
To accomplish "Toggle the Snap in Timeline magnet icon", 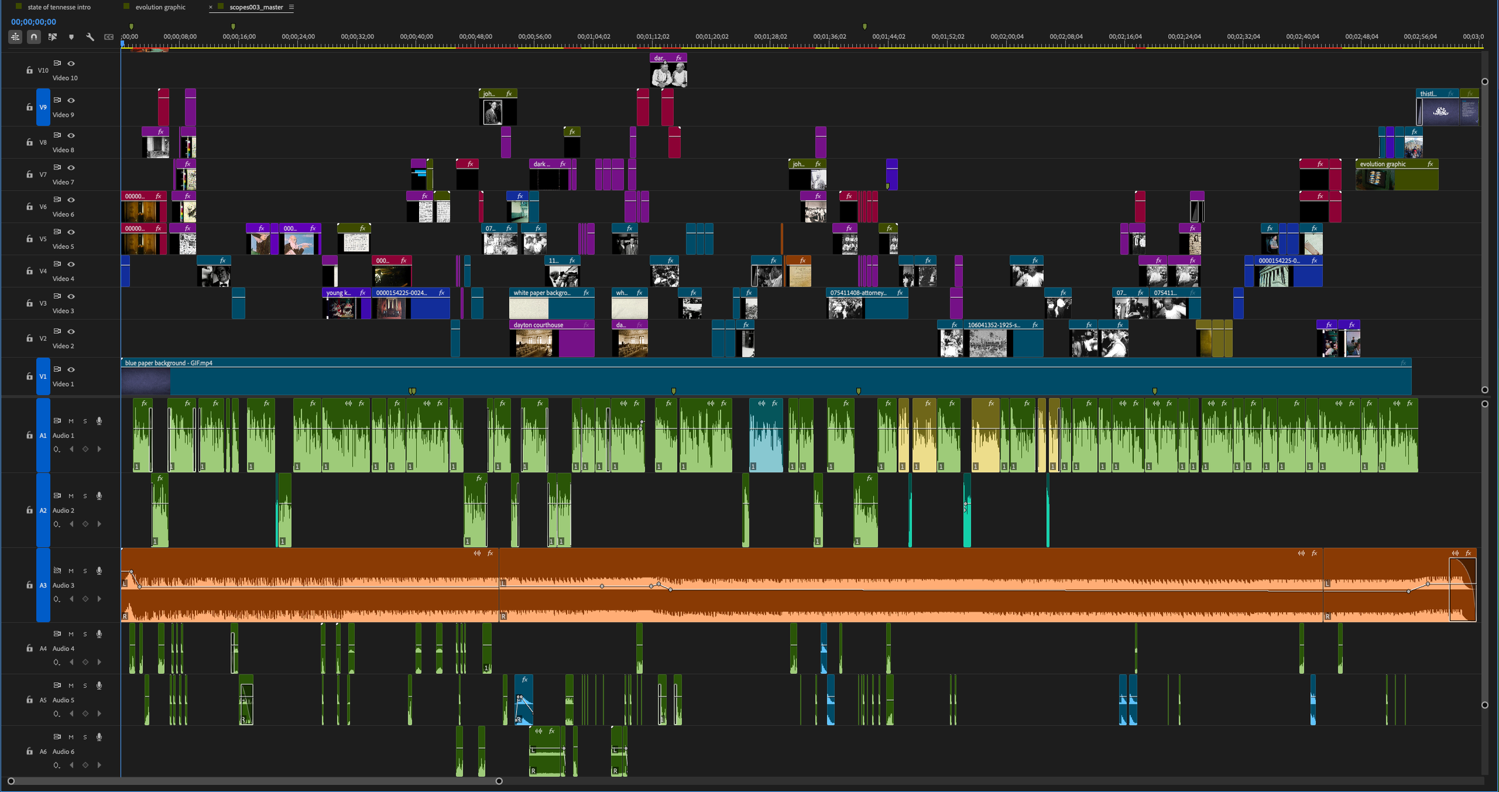I will (34, 37).
